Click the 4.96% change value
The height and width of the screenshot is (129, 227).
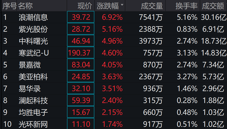point(112,41)
